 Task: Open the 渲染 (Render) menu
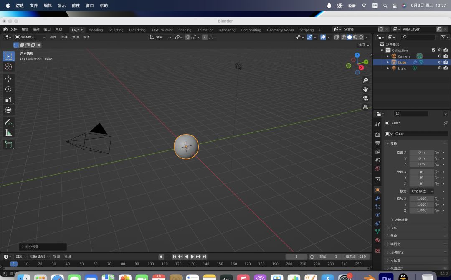(36, 29)
